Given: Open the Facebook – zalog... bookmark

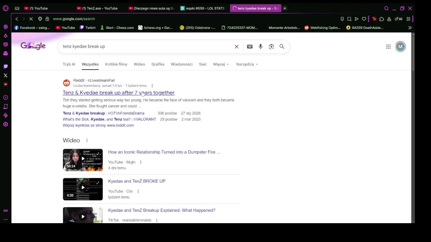Looking at the screenshot, I should pos(32,28).
